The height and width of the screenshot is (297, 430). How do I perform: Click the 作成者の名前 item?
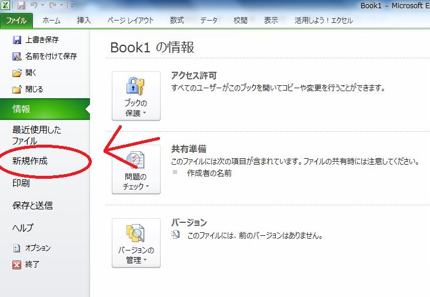coord(209,173)
